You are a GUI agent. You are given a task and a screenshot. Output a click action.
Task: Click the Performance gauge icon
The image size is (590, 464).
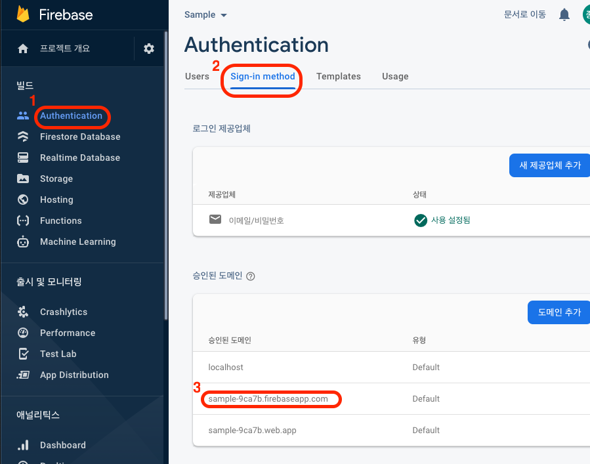[x=23, y=333]
